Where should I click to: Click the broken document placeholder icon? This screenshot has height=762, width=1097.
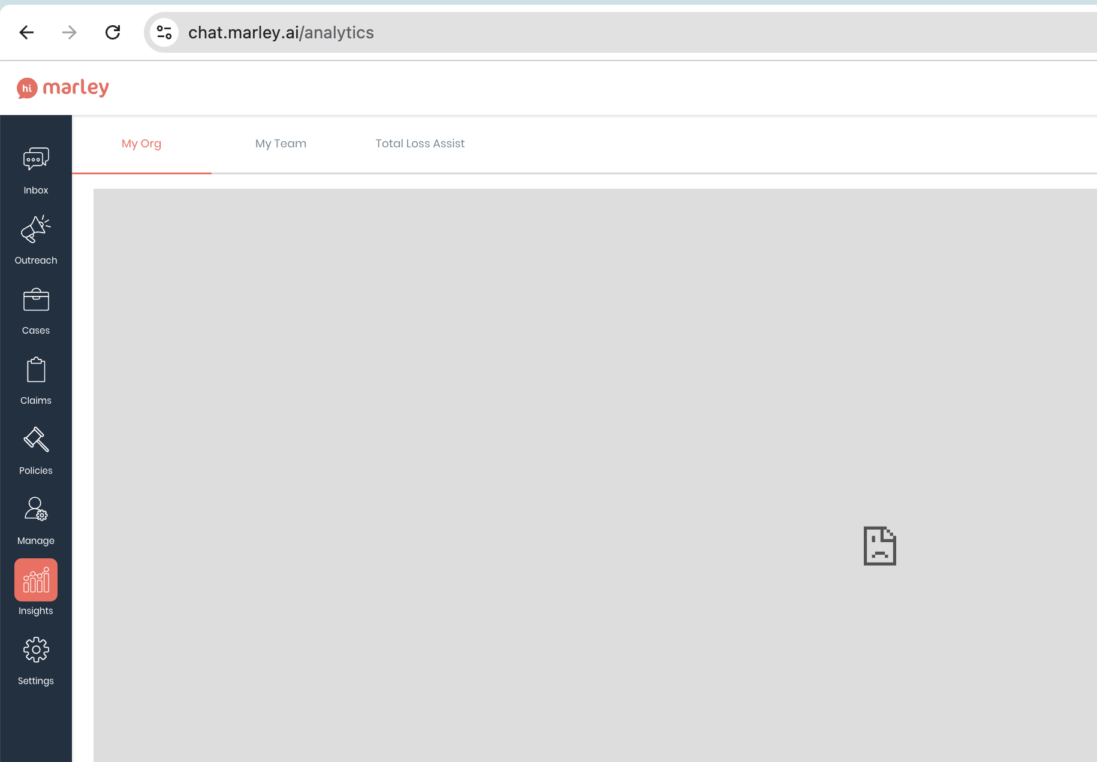coord(879,545)
